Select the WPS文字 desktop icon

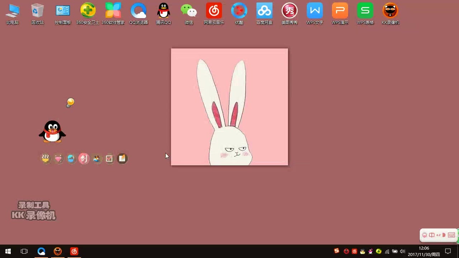pyautogui.click(x=315, y=14)
